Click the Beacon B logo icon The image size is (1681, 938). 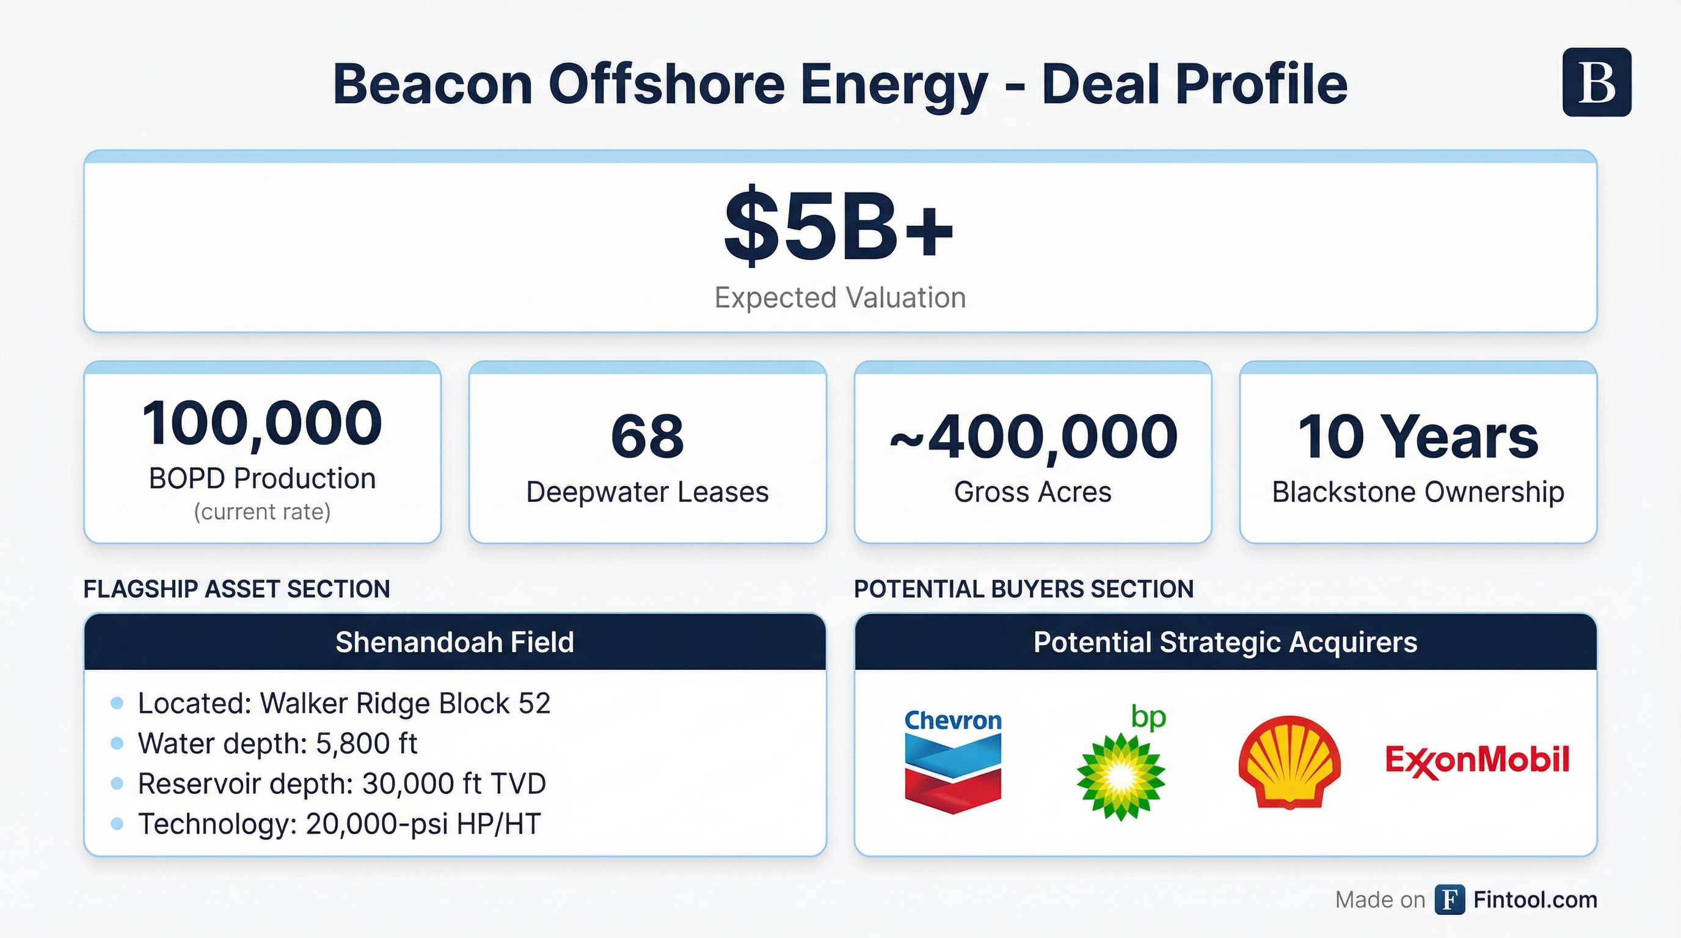click(x=1596, y=82)
